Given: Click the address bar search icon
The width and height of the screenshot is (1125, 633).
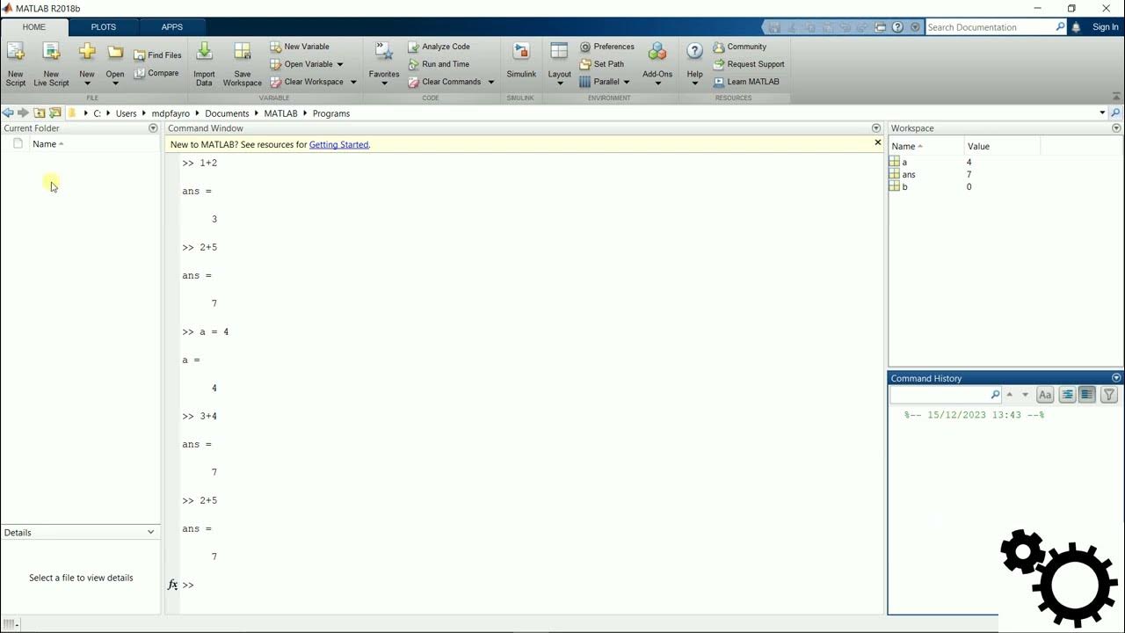Looking at the screenshot, I should [x=1115, y=113].
